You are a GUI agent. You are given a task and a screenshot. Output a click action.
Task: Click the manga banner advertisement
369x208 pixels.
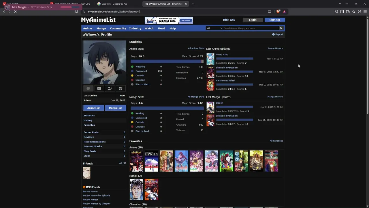pyautogui.click(x=169, y=20)
